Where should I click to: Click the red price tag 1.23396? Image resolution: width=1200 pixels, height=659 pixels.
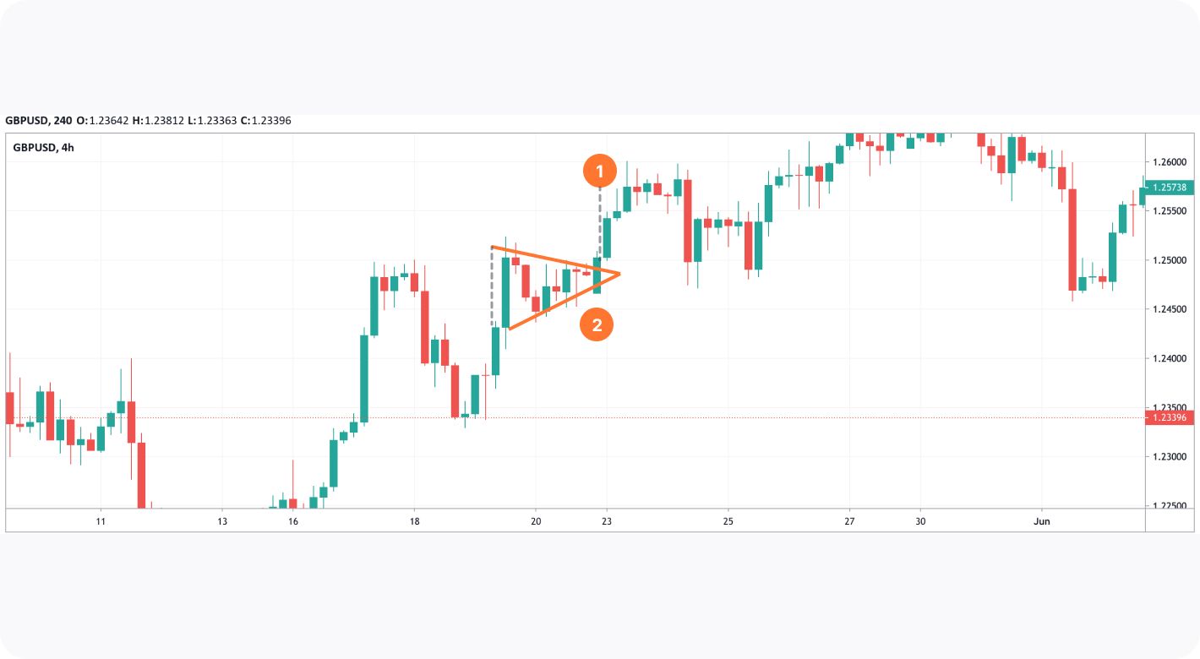[x=1171, y=417]
